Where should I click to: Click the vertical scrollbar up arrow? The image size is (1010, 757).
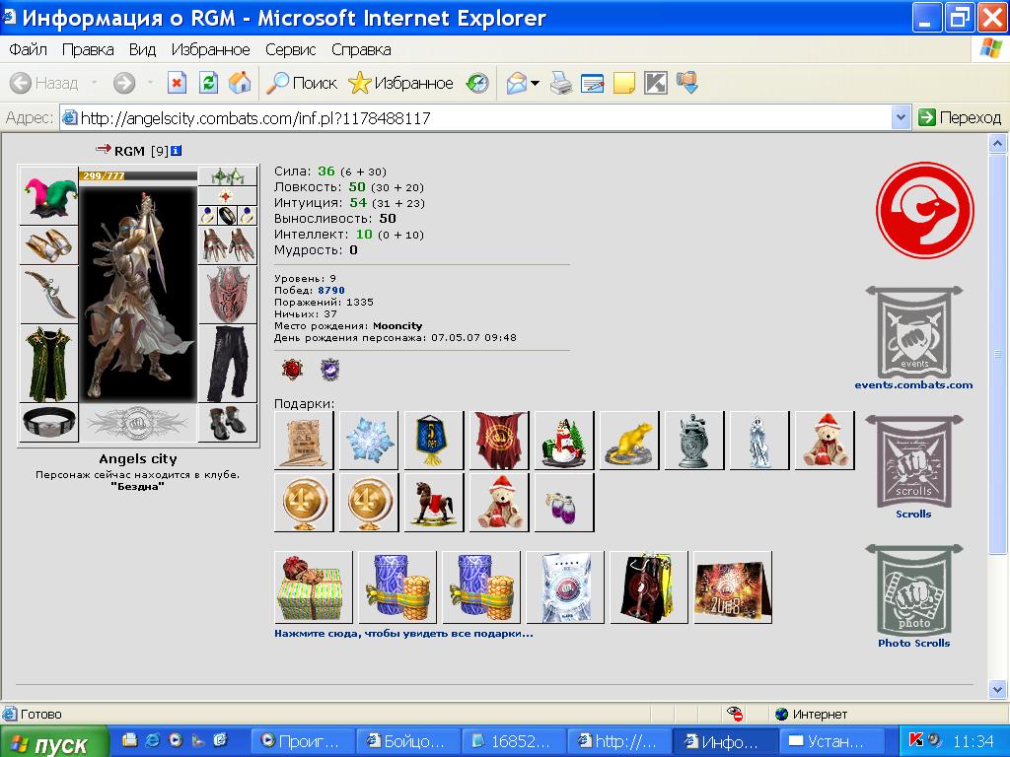click(x=997, y=144)
